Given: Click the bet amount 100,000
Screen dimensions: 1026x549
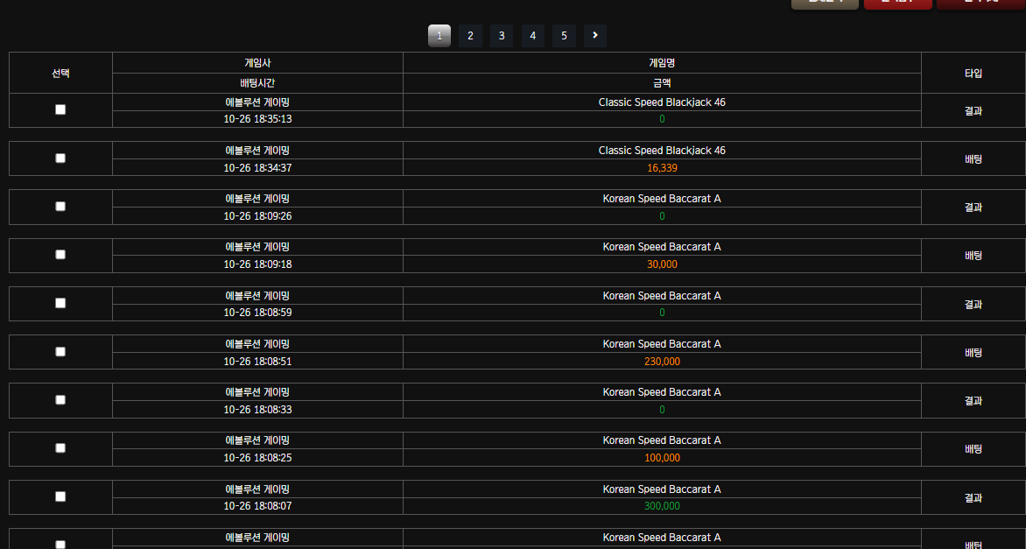Looking at the screenshot, I should pyautogui.click(x=662, y=458).
